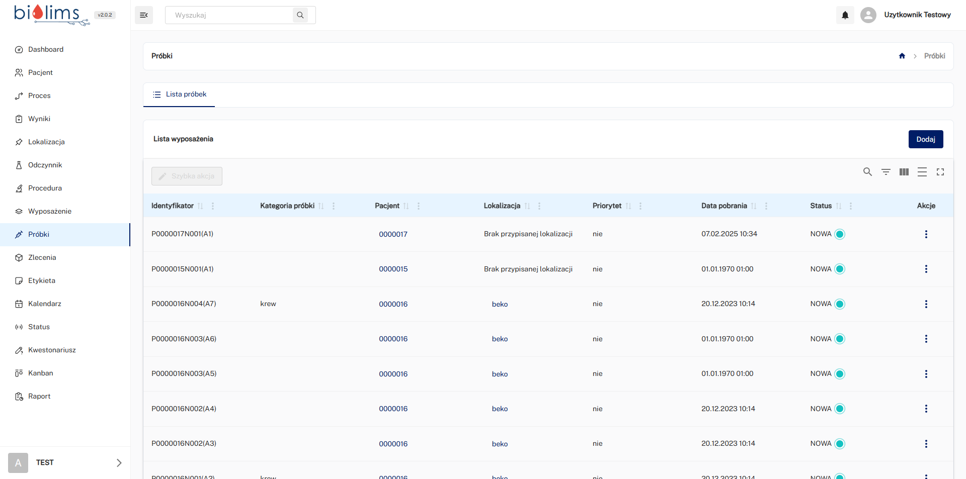Open beko location for P0000016N004(A7)
This screenshot has width=966, height=479.
click(x=500, y=304)
